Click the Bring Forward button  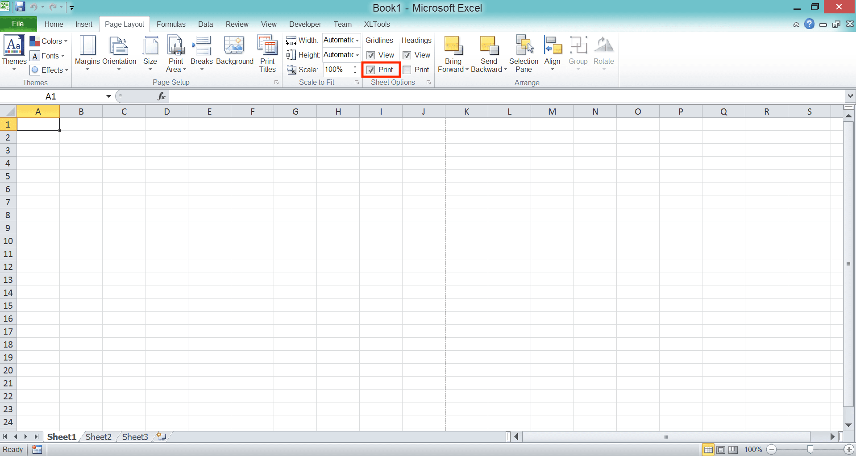(x=453, y=54)
